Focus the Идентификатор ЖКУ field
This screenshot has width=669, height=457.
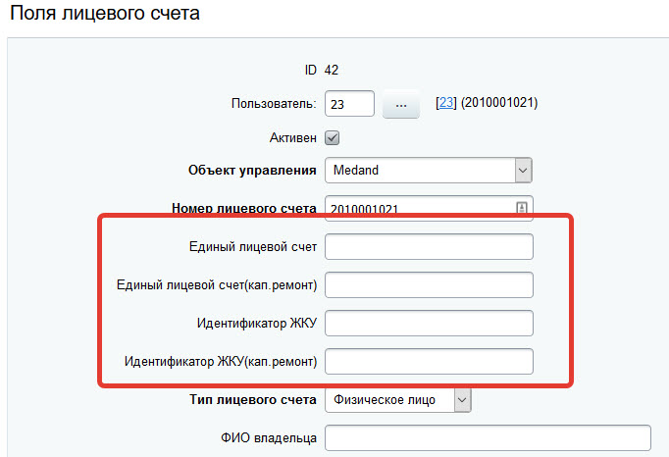[429, 323]
